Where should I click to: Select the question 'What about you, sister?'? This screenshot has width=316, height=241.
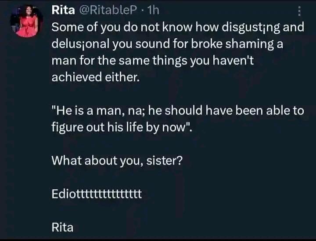(117, 161)
